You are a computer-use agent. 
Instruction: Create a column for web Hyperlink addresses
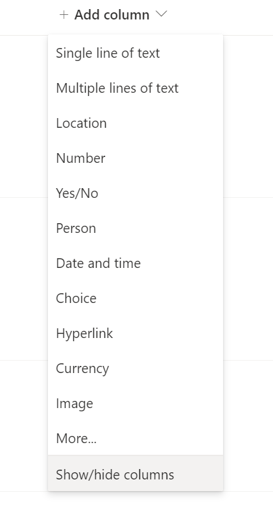(136, 333)
